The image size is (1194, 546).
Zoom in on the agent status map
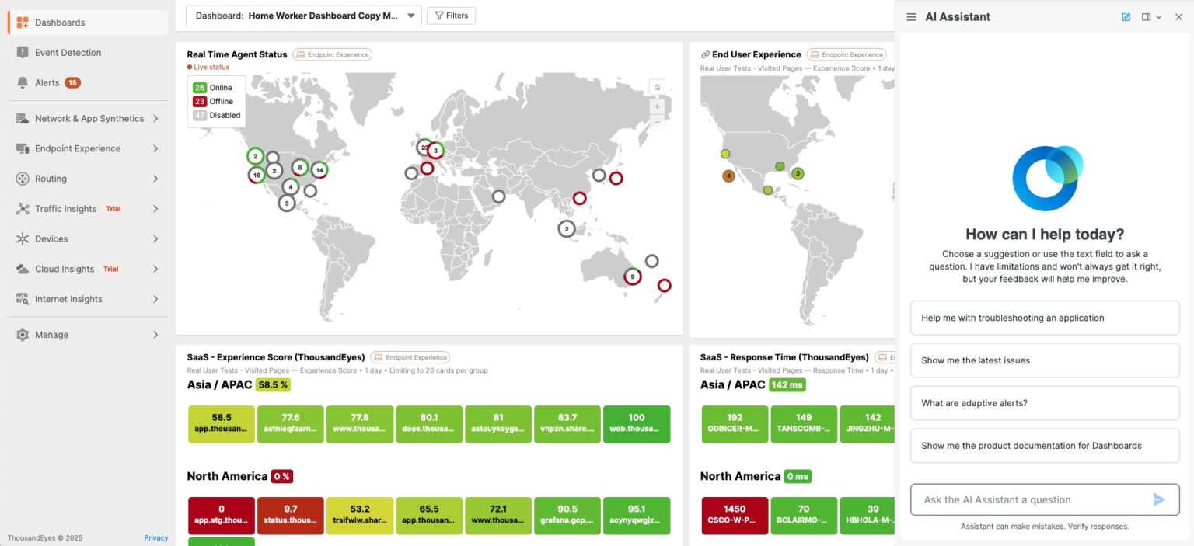click(x=657, y=106)
